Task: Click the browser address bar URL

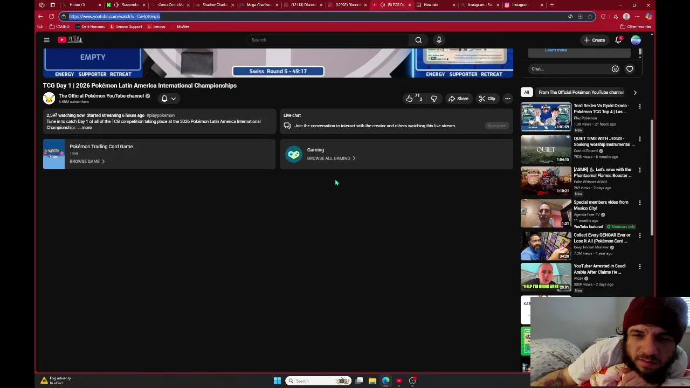Action: pyautogui.click(x=114, y=16)
